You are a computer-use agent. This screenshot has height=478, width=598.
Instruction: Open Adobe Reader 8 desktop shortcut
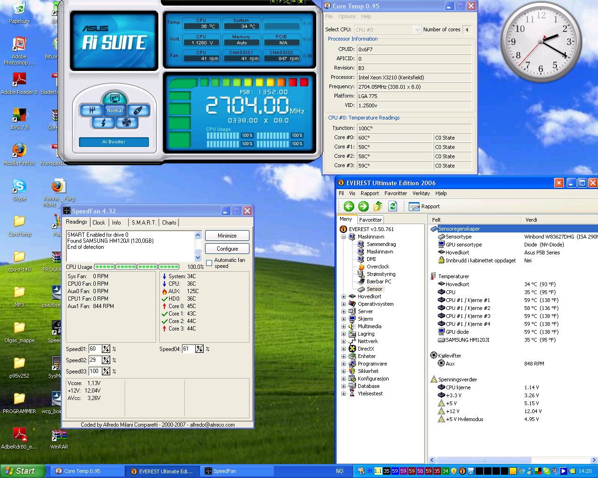coord(19,84)
